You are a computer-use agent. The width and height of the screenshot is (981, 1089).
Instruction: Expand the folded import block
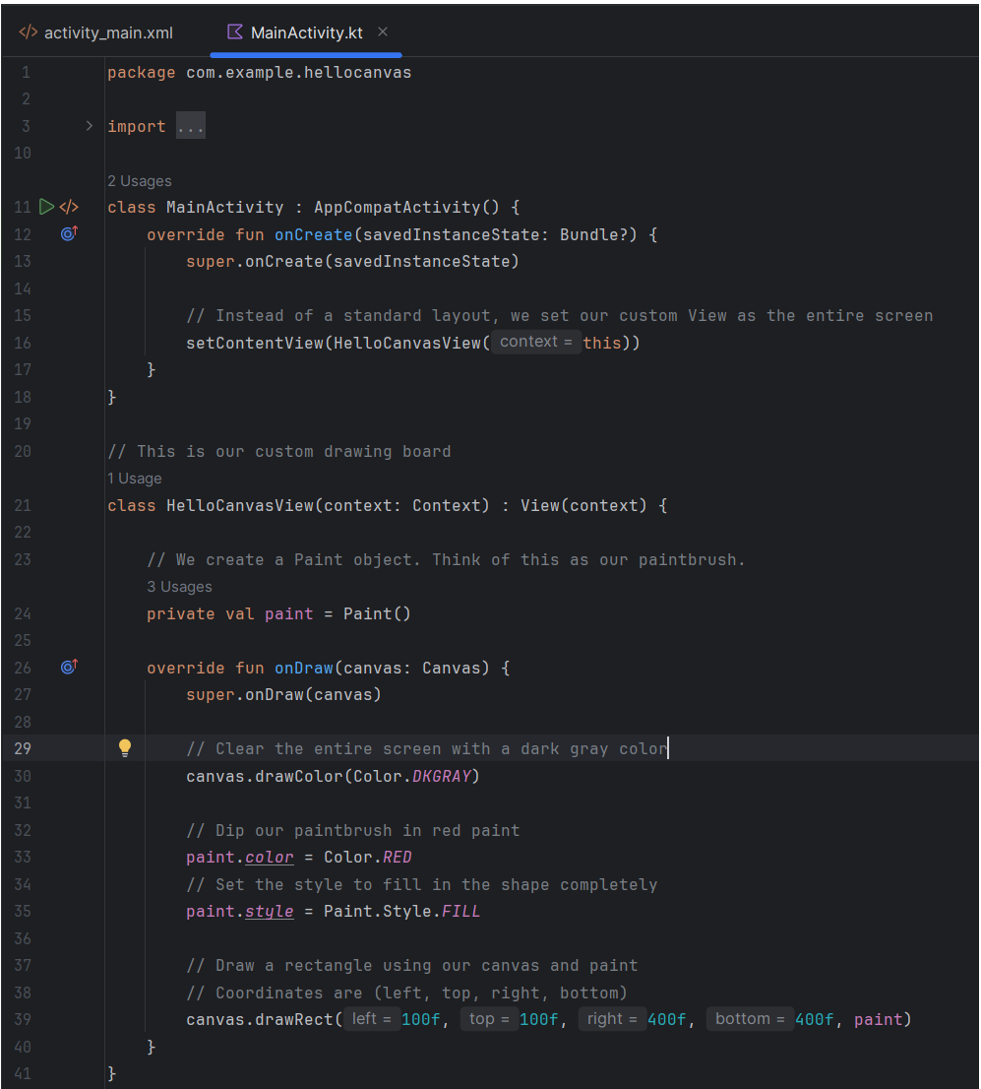89,126
